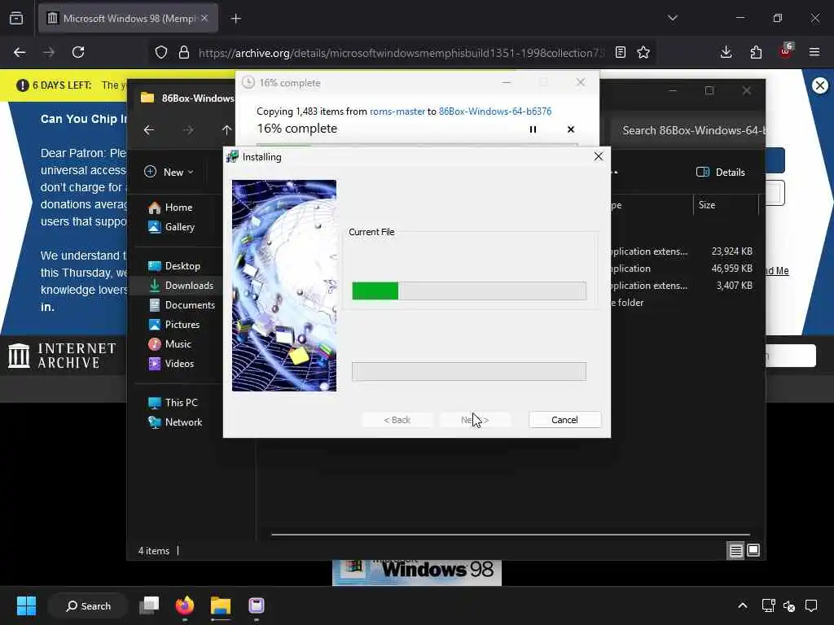
Task: Click the empty overall progress bar in installer
Action: (468, 371)
